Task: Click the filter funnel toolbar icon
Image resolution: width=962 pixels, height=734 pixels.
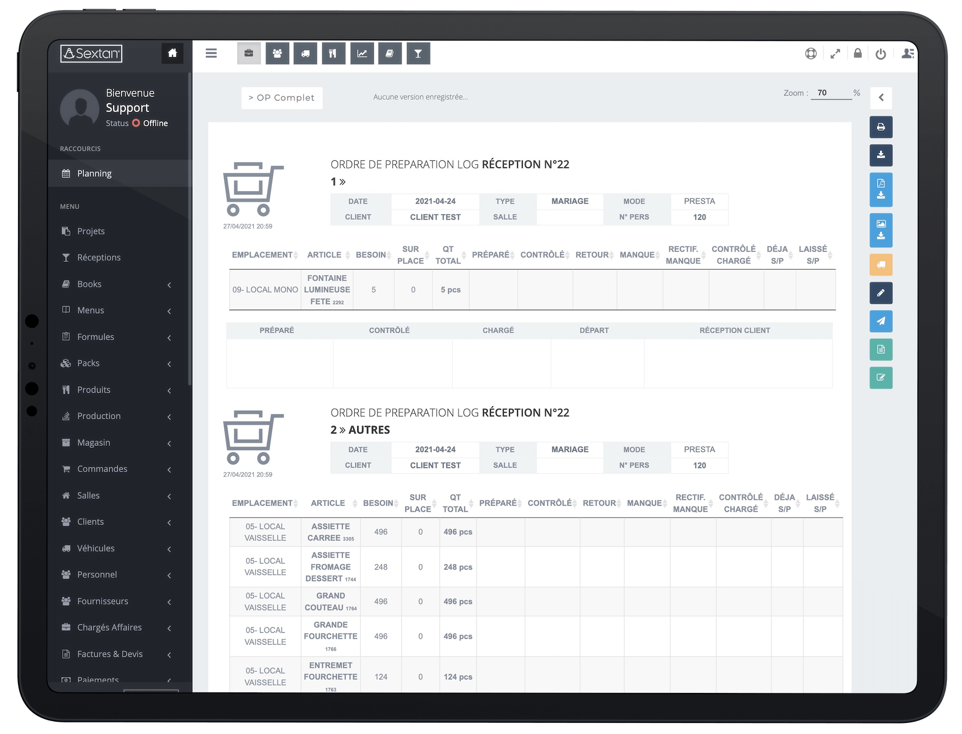Action: click(x=418, y=53)
